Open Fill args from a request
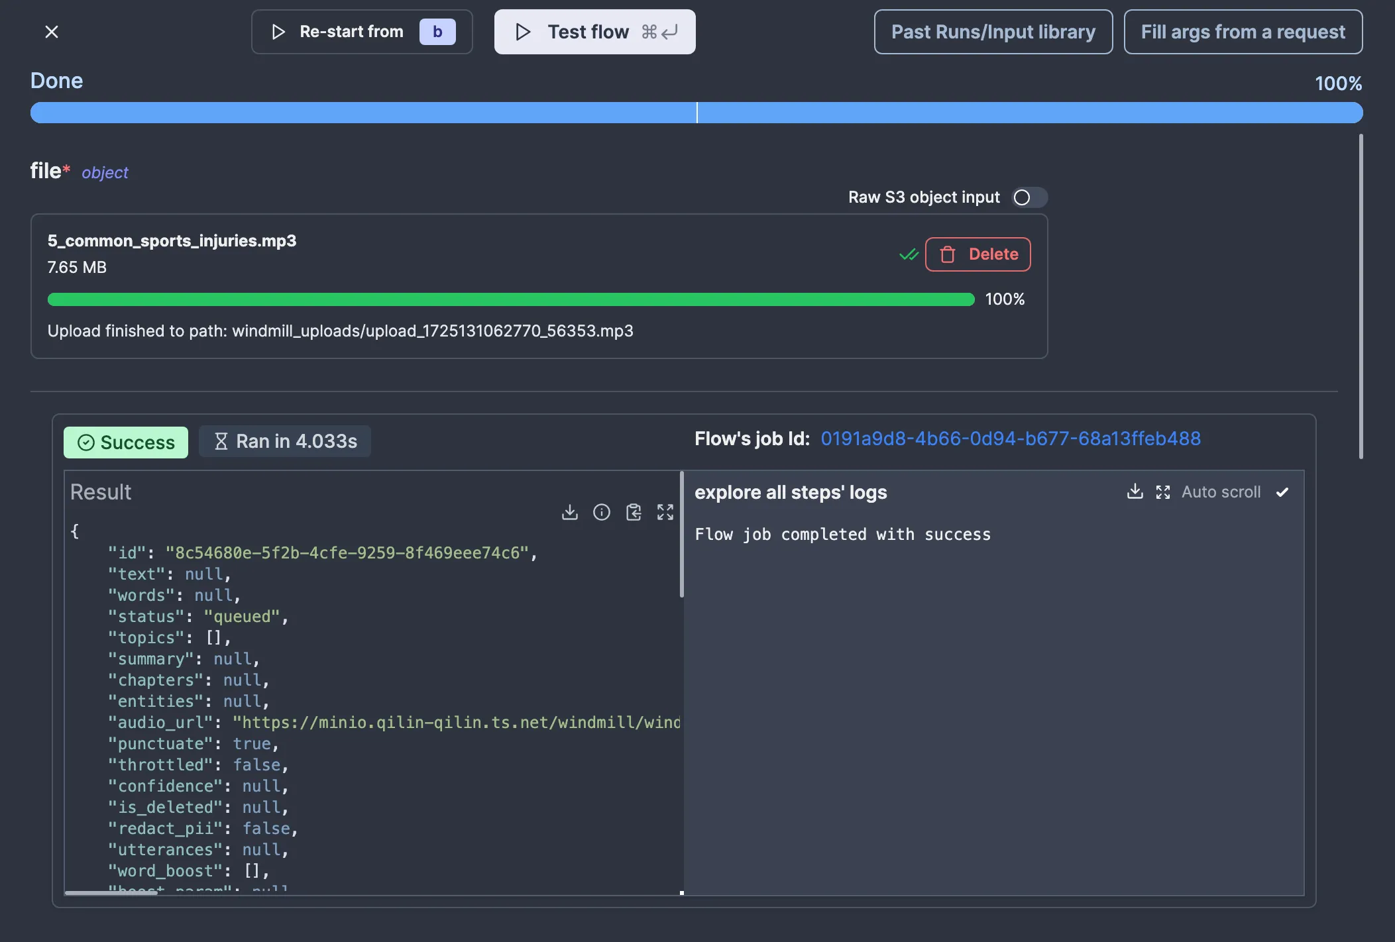The height and width of the screenshot is (942, 1395). tap(1243, 32)
